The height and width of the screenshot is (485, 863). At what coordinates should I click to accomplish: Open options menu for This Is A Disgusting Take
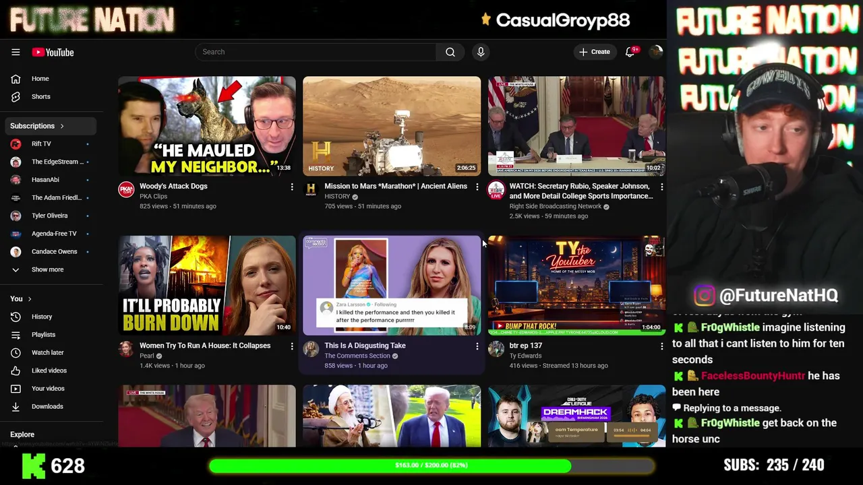tap(477, 346)
